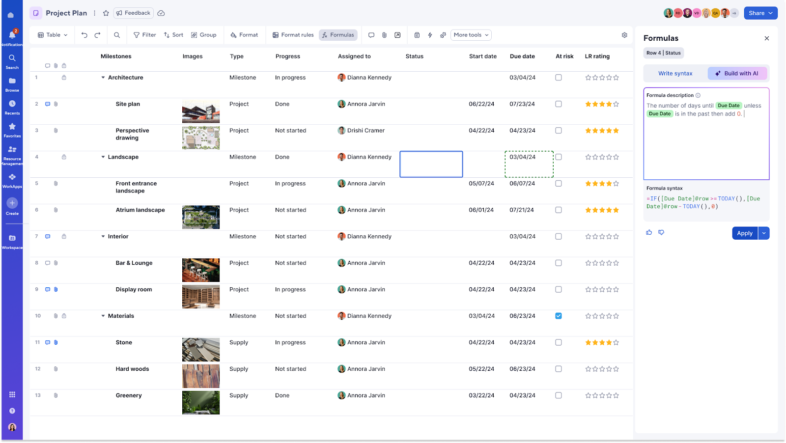Click the favorite star next to Project Plan
The image size is (786, 443).
[x=106, y=13]
